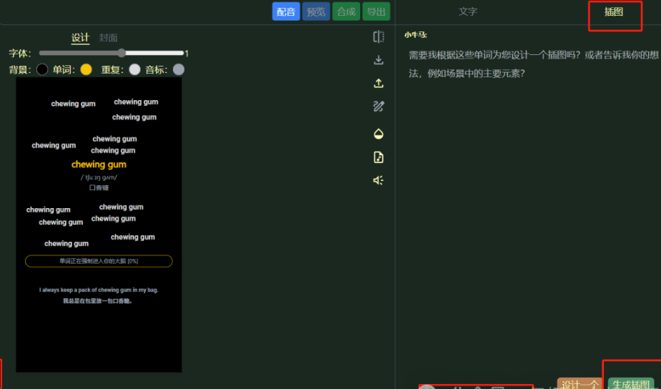
Task: Select the brush edit tool icon
Action: pos(379,107)
